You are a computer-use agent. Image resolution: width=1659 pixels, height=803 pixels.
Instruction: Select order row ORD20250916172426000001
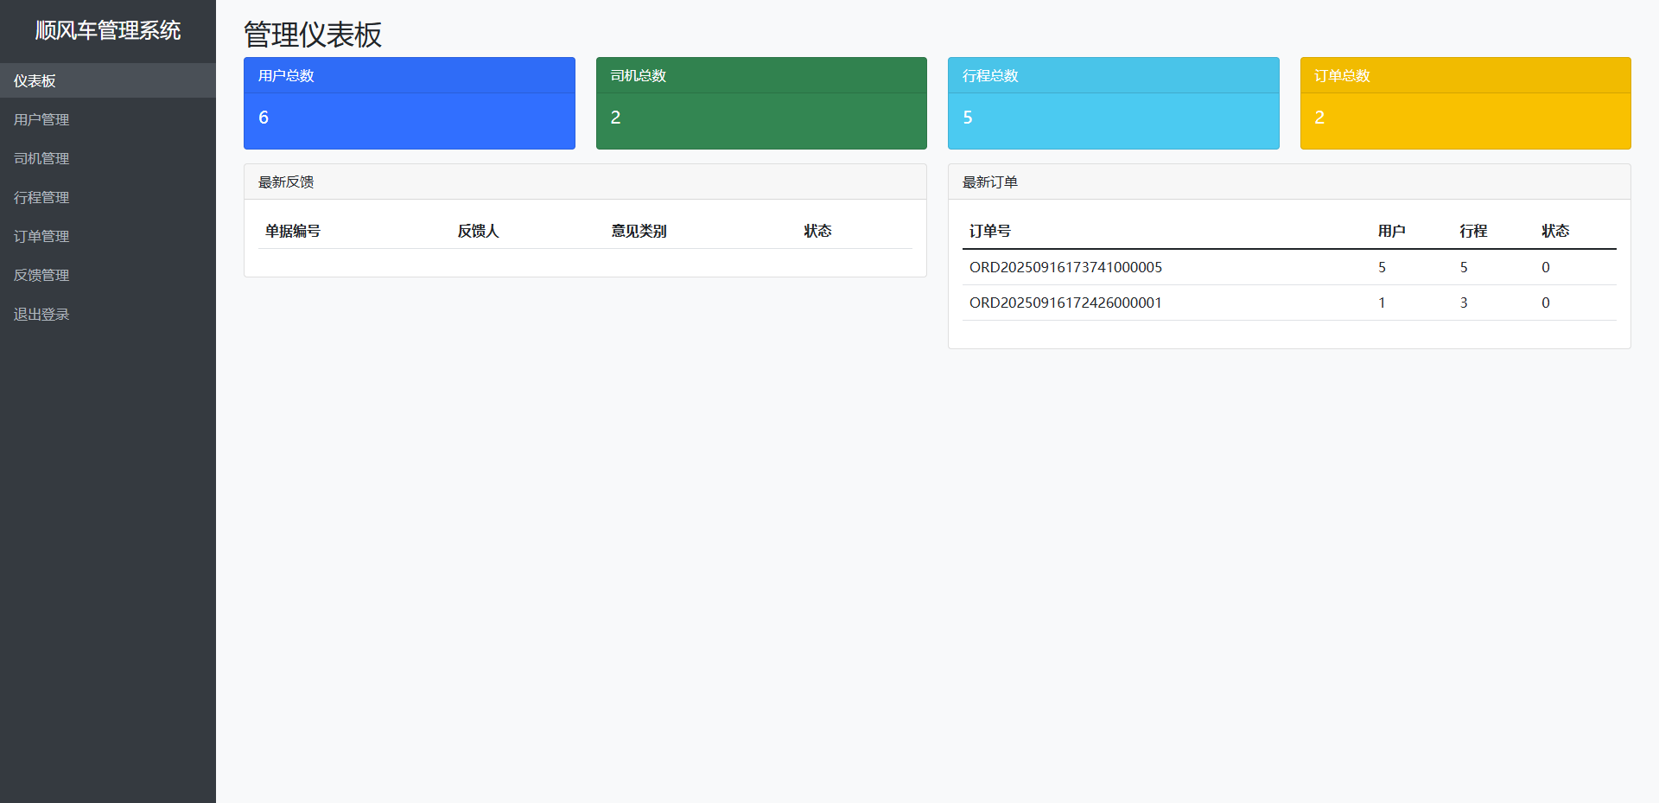1065,303
